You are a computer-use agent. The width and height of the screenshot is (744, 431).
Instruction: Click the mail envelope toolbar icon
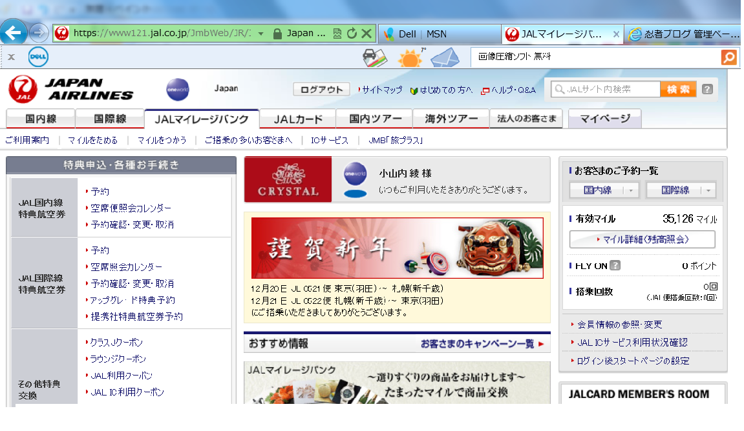[445, 58]
